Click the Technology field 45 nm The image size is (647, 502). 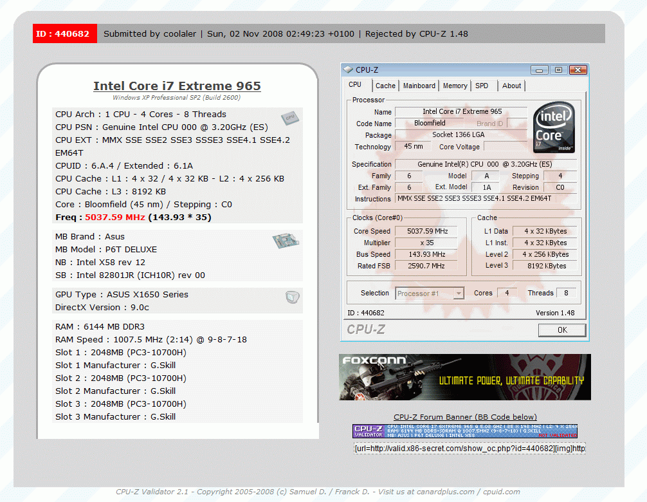pyautogui.click(x=413, y=146)
